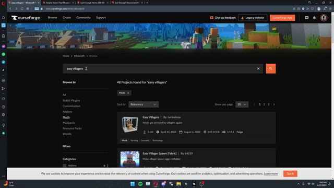Screen dimensions: 334x188
Task: Select Customization category
Action: click(x=71, y=106)
